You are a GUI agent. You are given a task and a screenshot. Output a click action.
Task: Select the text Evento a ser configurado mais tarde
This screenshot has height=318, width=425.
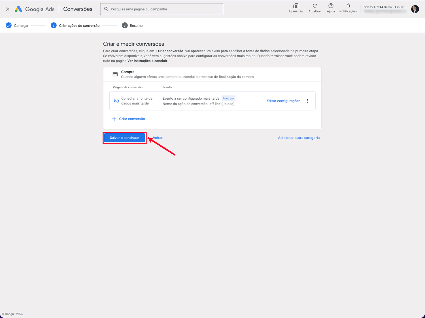[x=191, y=98]
